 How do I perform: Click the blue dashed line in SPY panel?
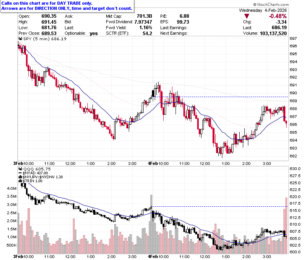(221, 97)
